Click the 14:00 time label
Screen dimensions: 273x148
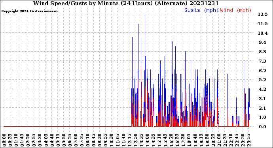point(147,140)
